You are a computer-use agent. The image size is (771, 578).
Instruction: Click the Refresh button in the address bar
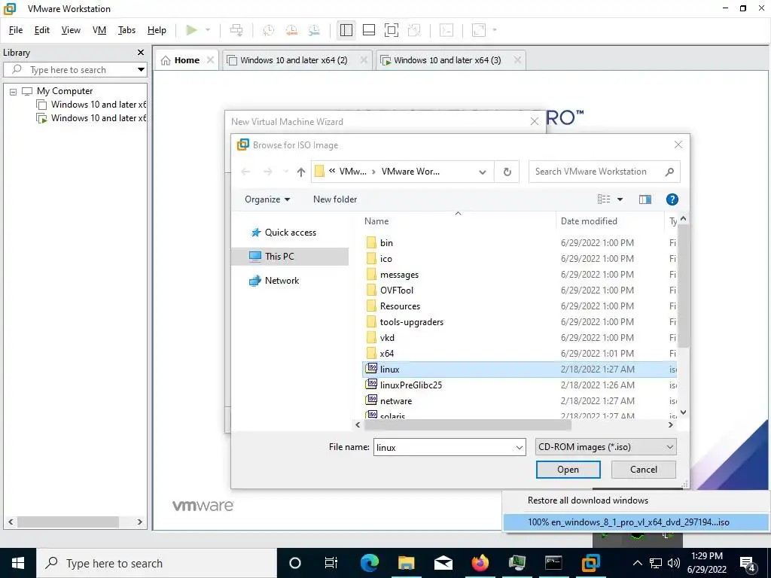[507, 172]
